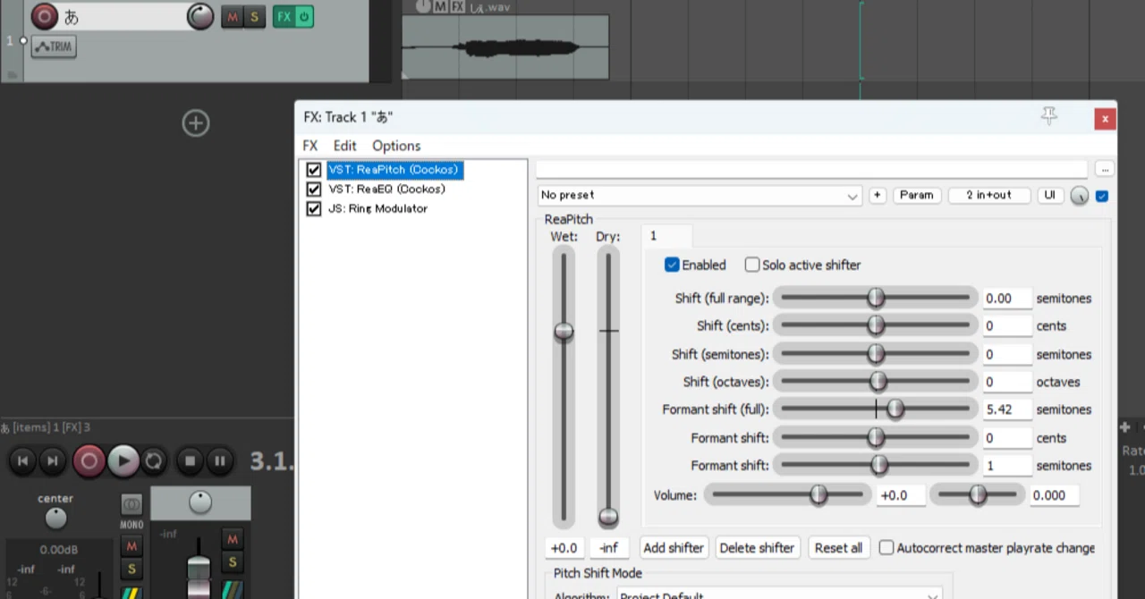Toggle track 1 FX bypass power icon
This screenshot has width=1145, height=599.
[x=304, y=16]
